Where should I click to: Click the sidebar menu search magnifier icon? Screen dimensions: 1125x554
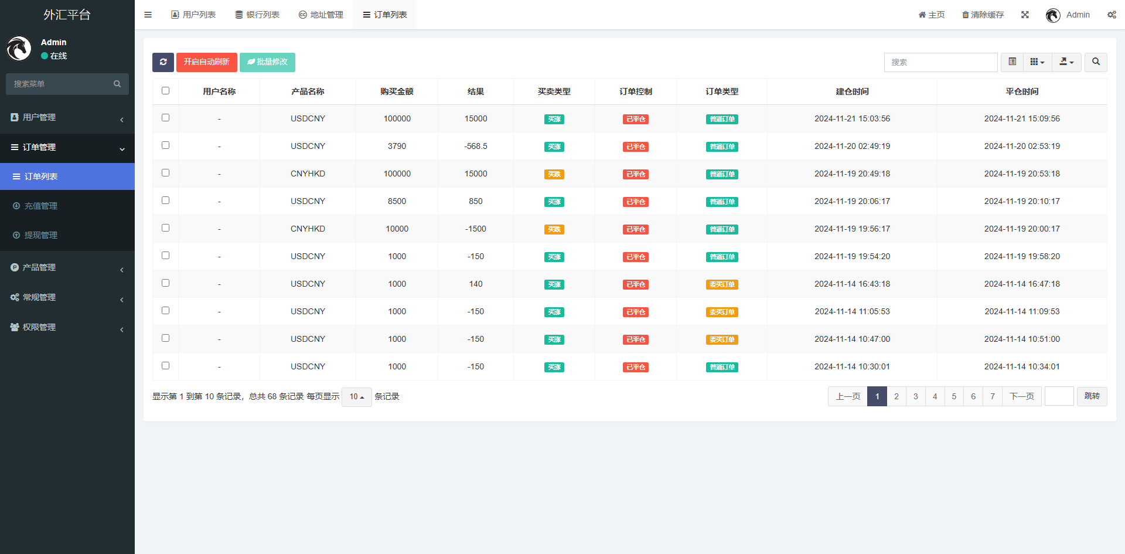[x=117, y=84]
